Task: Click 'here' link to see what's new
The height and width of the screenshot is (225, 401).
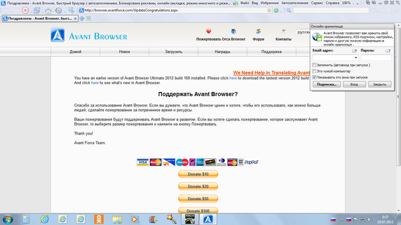Action: point(95,83)
